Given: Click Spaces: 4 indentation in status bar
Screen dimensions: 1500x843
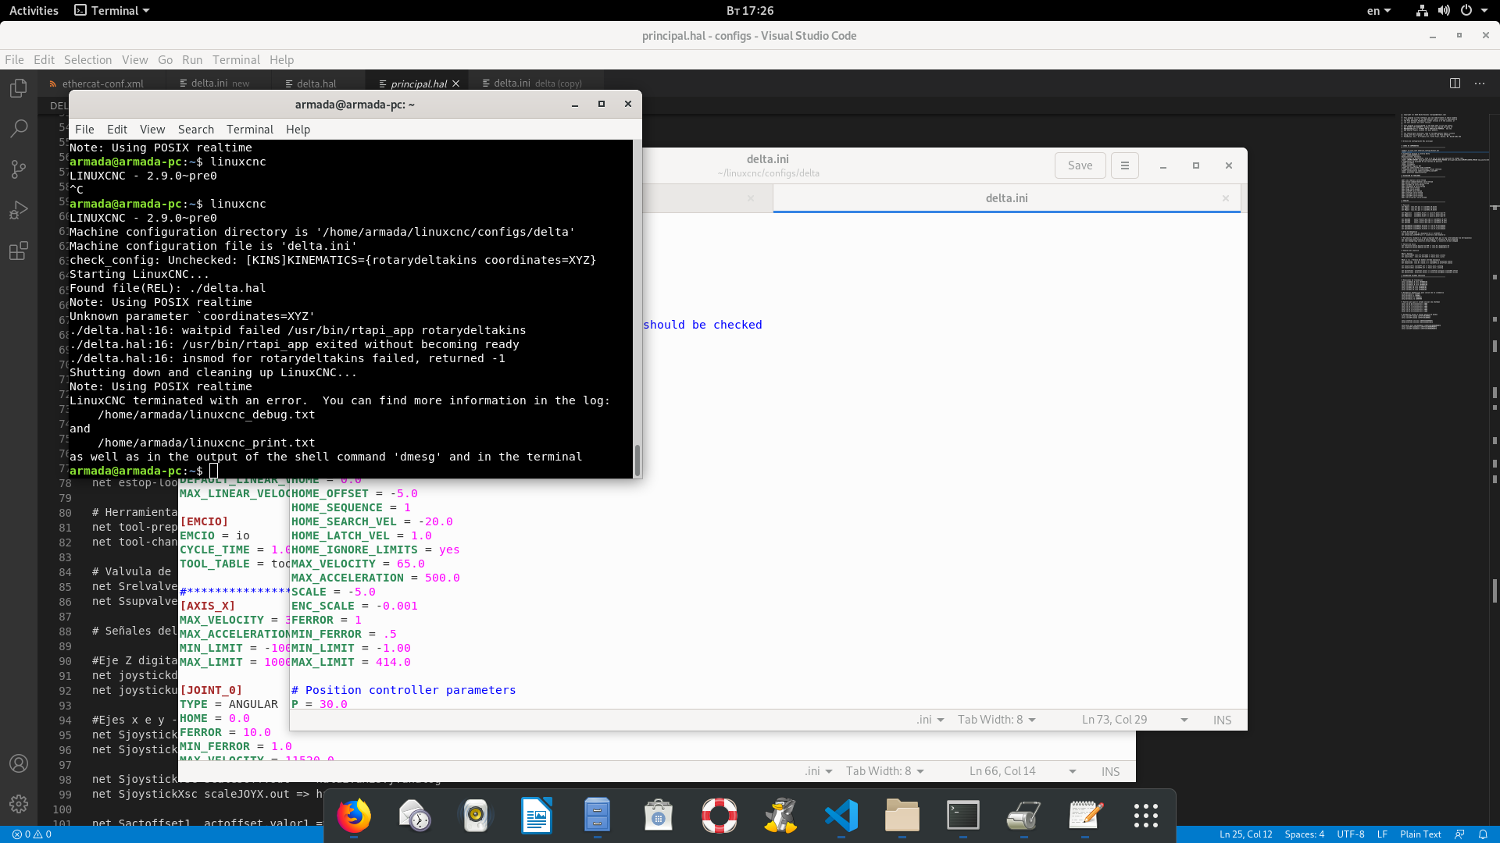Looking at the screenshot, I should coord(1305,834).
